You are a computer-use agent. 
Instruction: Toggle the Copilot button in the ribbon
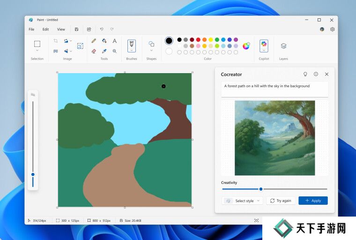pos(264,45)
